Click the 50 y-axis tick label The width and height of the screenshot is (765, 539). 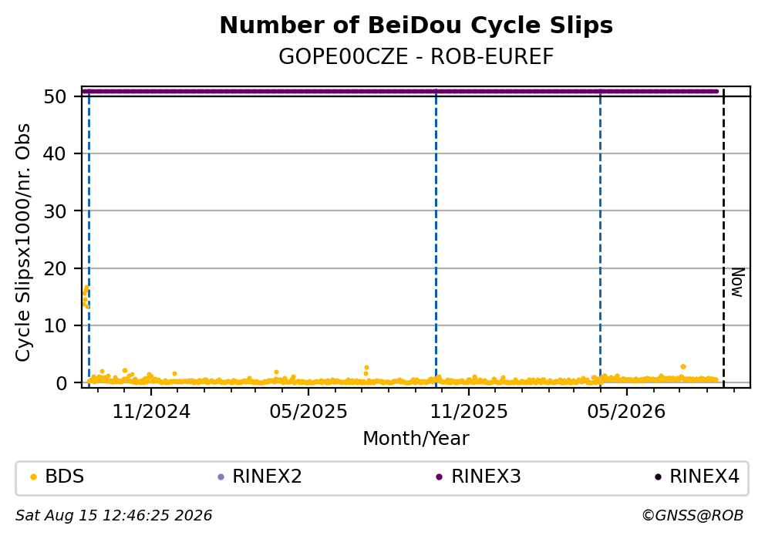(x=55, y=96)
